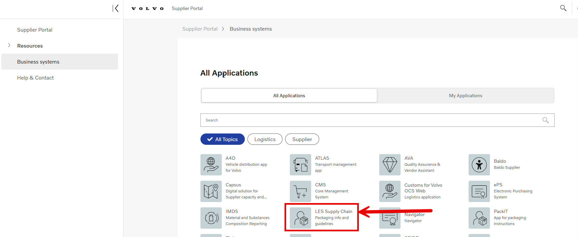
Task: Open the AVA application link
Action: tap(409, 158)
